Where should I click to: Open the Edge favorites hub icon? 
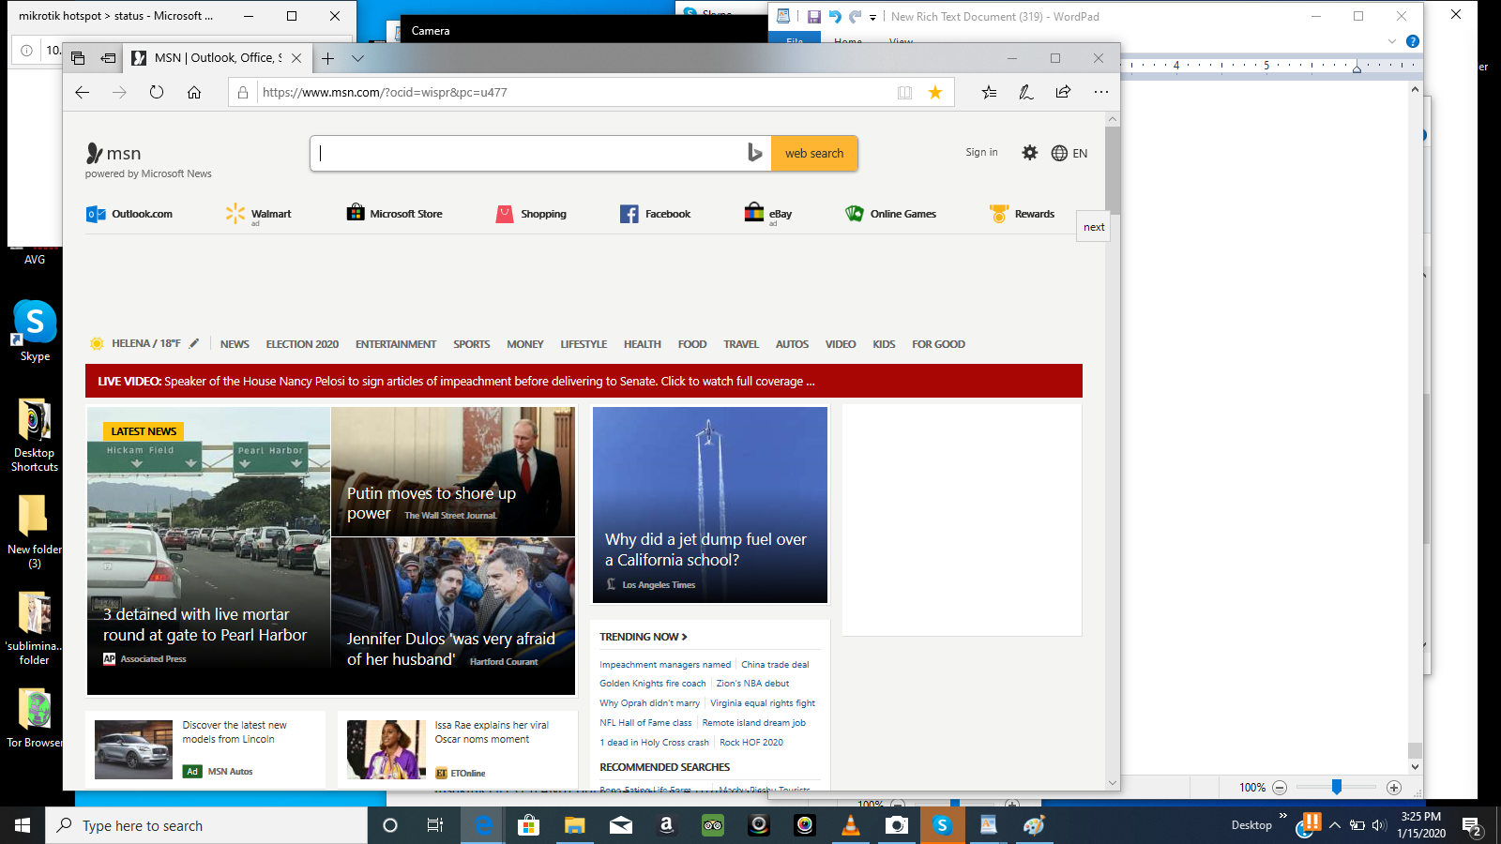coord(989,92)
